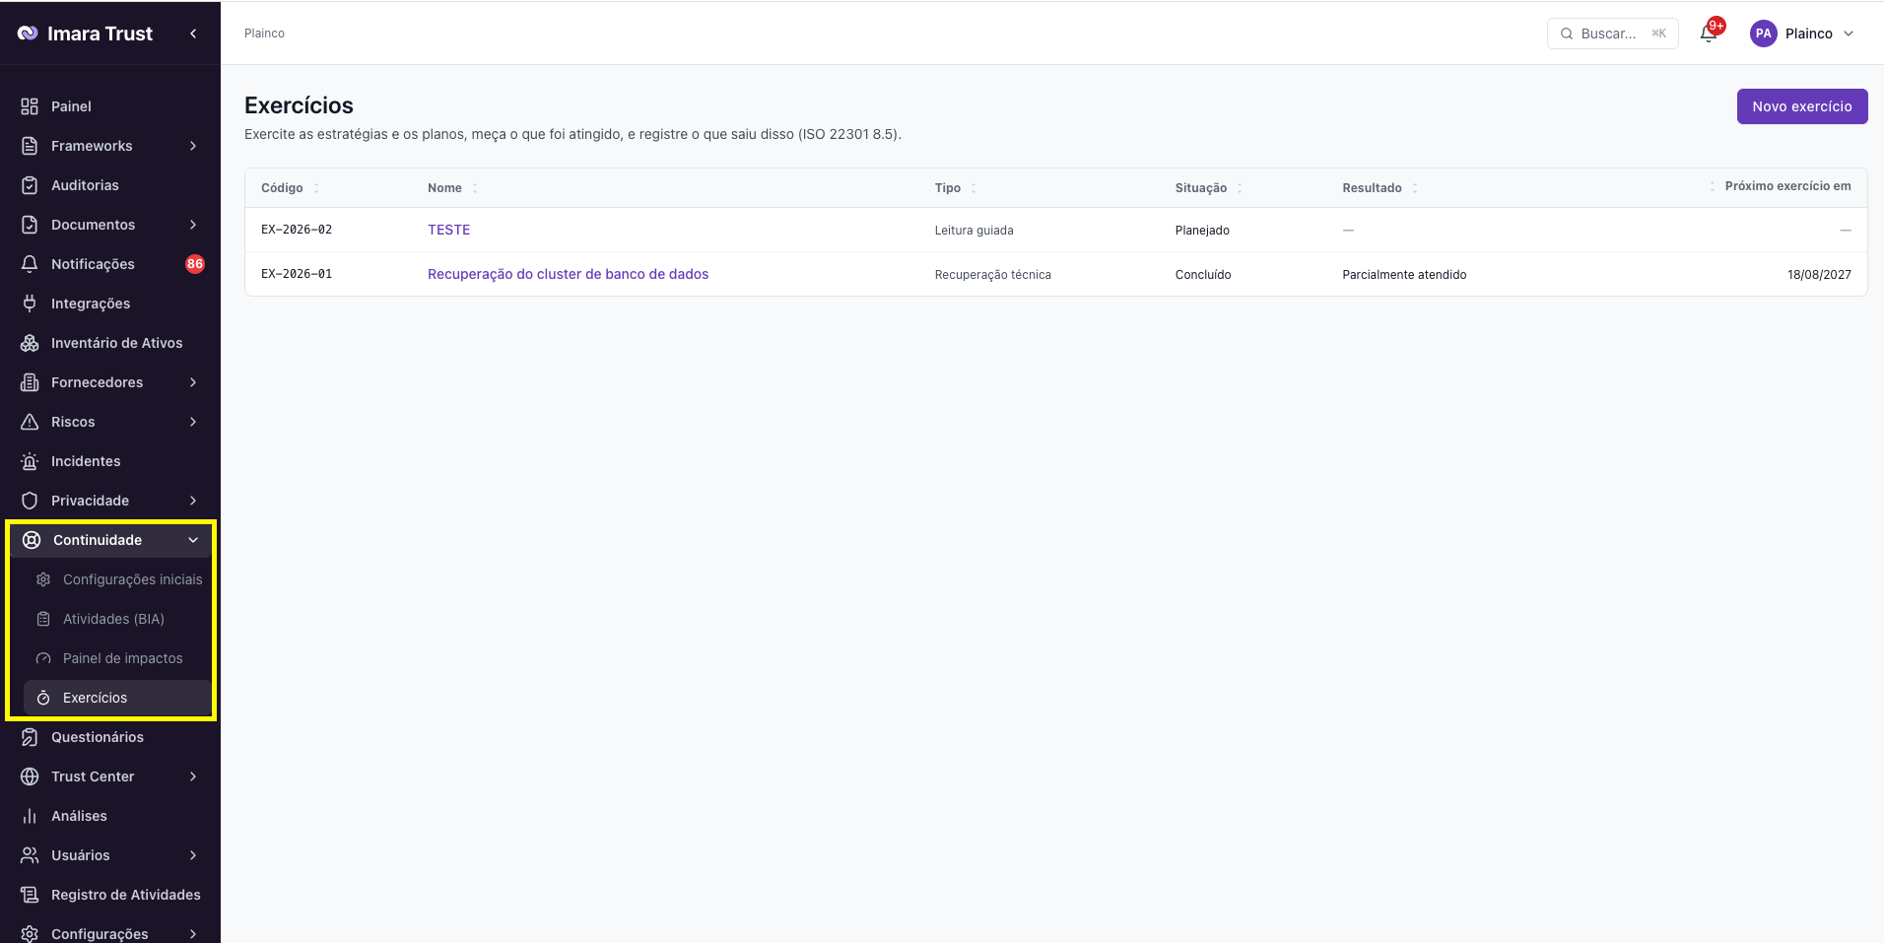Image resolution: width=1884 pixels, height=943 pixels.
Task: Click the Atividades (BIA) clipboard icon
Action: tap(43, 619)
